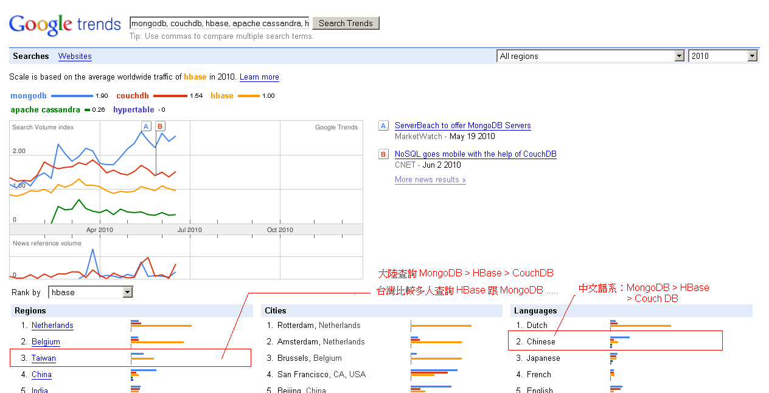Click the Belgium region link

click(46, 342)
